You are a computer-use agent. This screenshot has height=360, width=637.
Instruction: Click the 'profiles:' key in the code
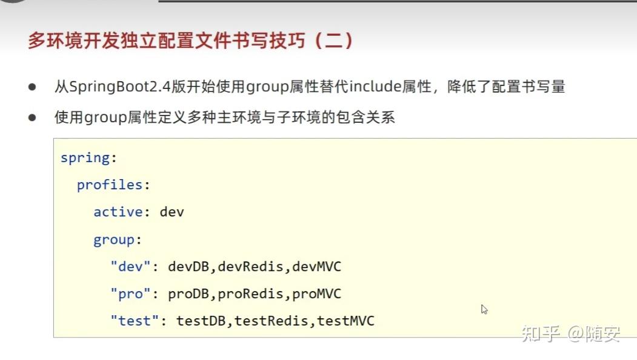point(113,185)
